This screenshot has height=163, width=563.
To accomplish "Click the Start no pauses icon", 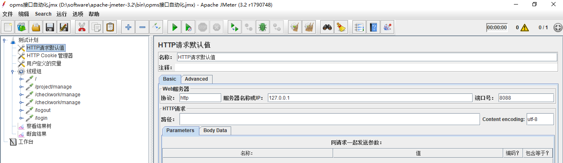I will pos(189,28).
